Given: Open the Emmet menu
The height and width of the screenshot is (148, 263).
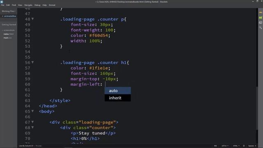Looking at the screenshot, I should pyautogui.click(x=52, y=5).
